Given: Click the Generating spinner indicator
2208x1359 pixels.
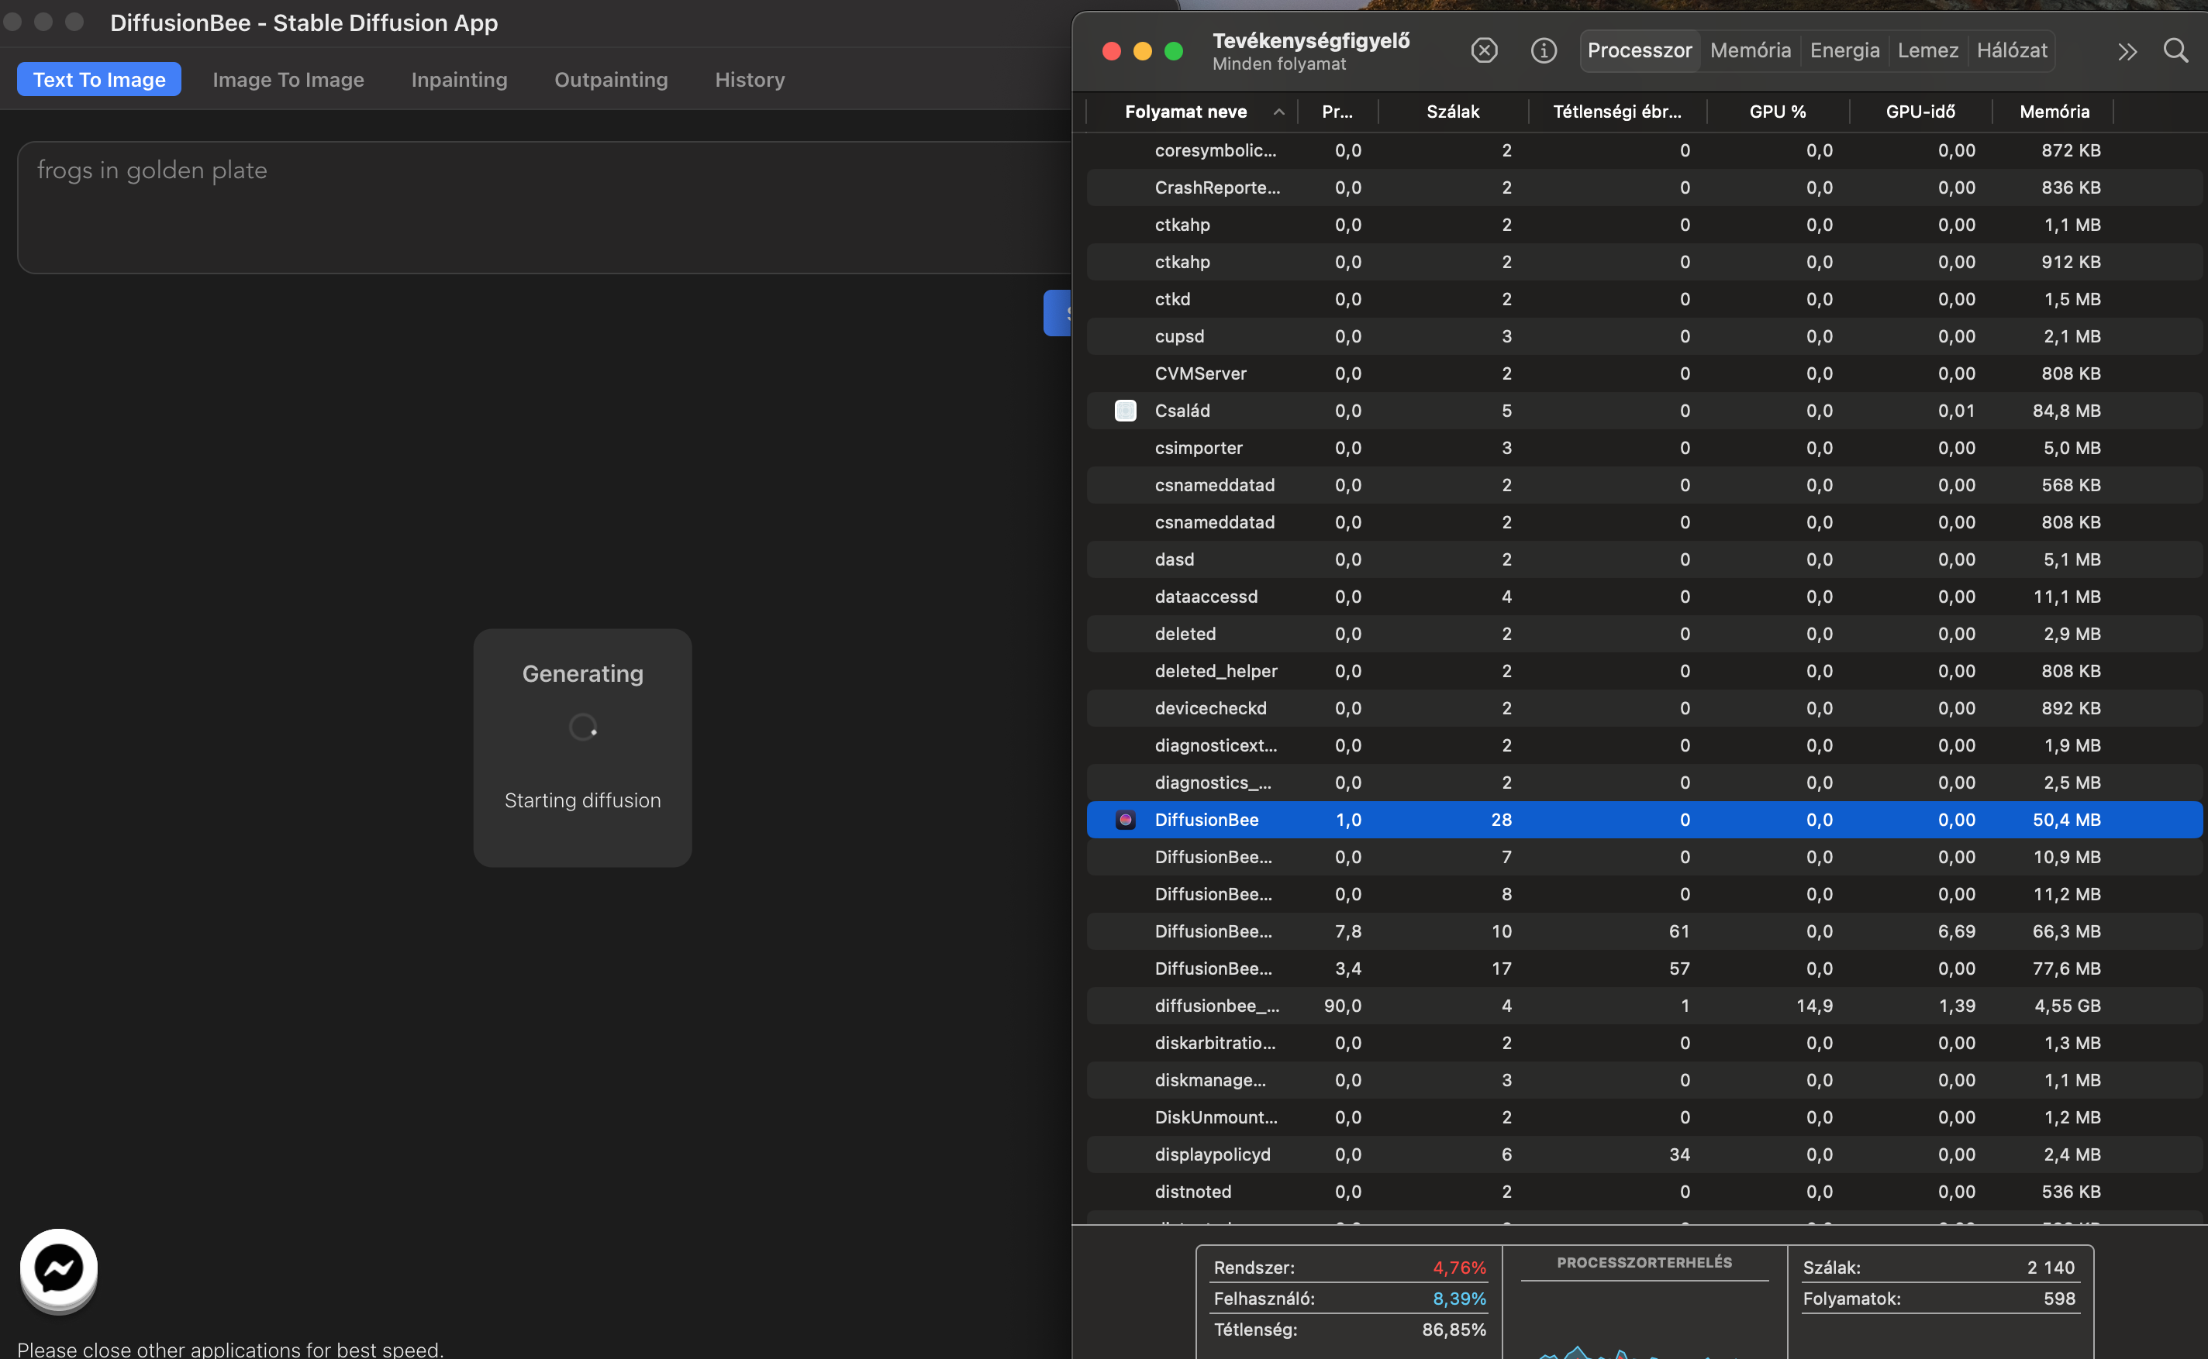Looking at the screenshot, I should click(583, 727).
